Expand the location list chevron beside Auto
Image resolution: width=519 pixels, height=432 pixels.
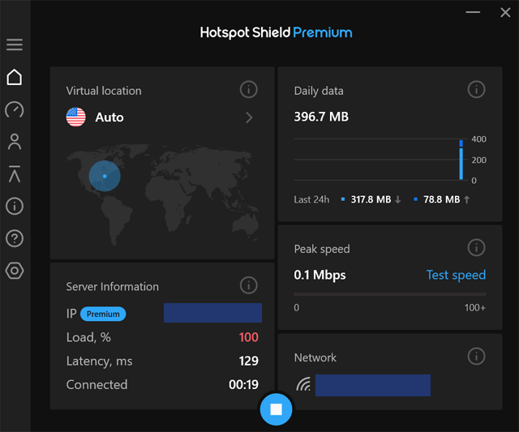coord(249,118)
